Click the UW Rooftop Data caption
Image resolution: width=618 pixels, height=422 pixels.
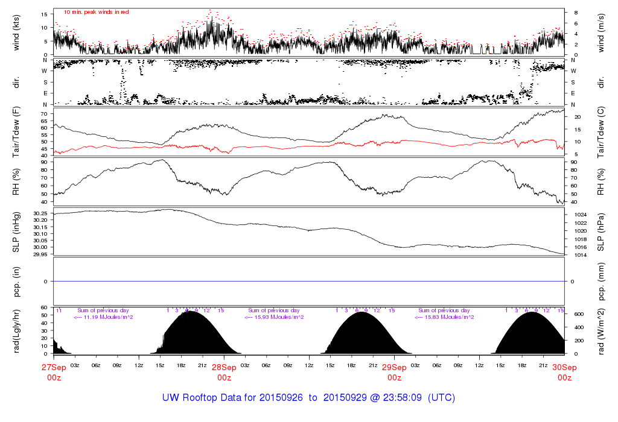[x=308, y=398]
